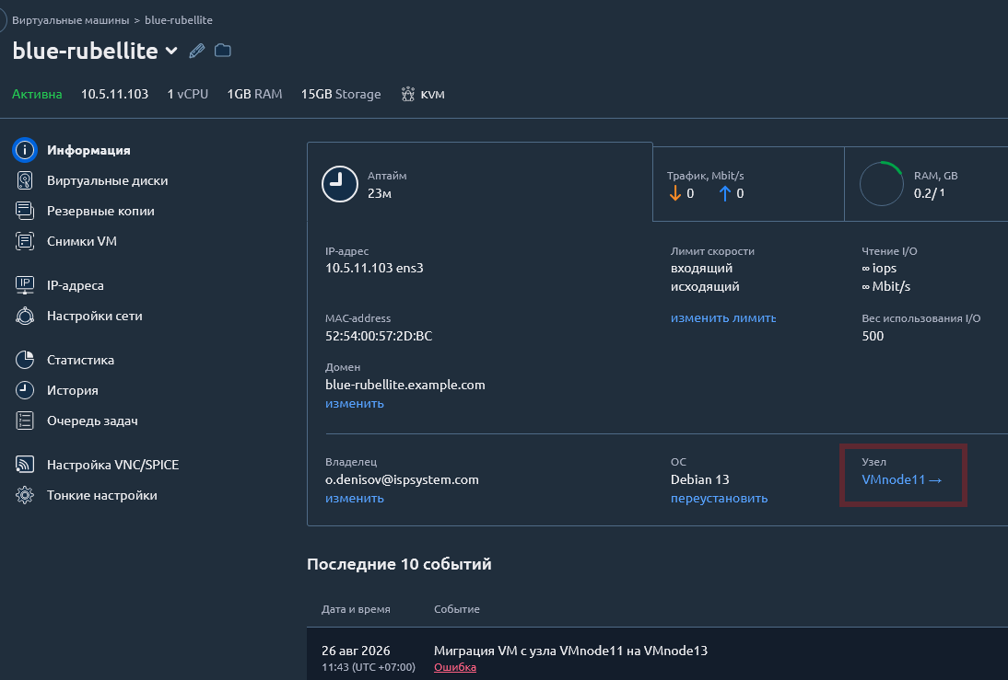The width and height of the screenshot is (1008, 680).
Task: Open IP-адреса icon in sidebar
Action: [x=25, y=285]
